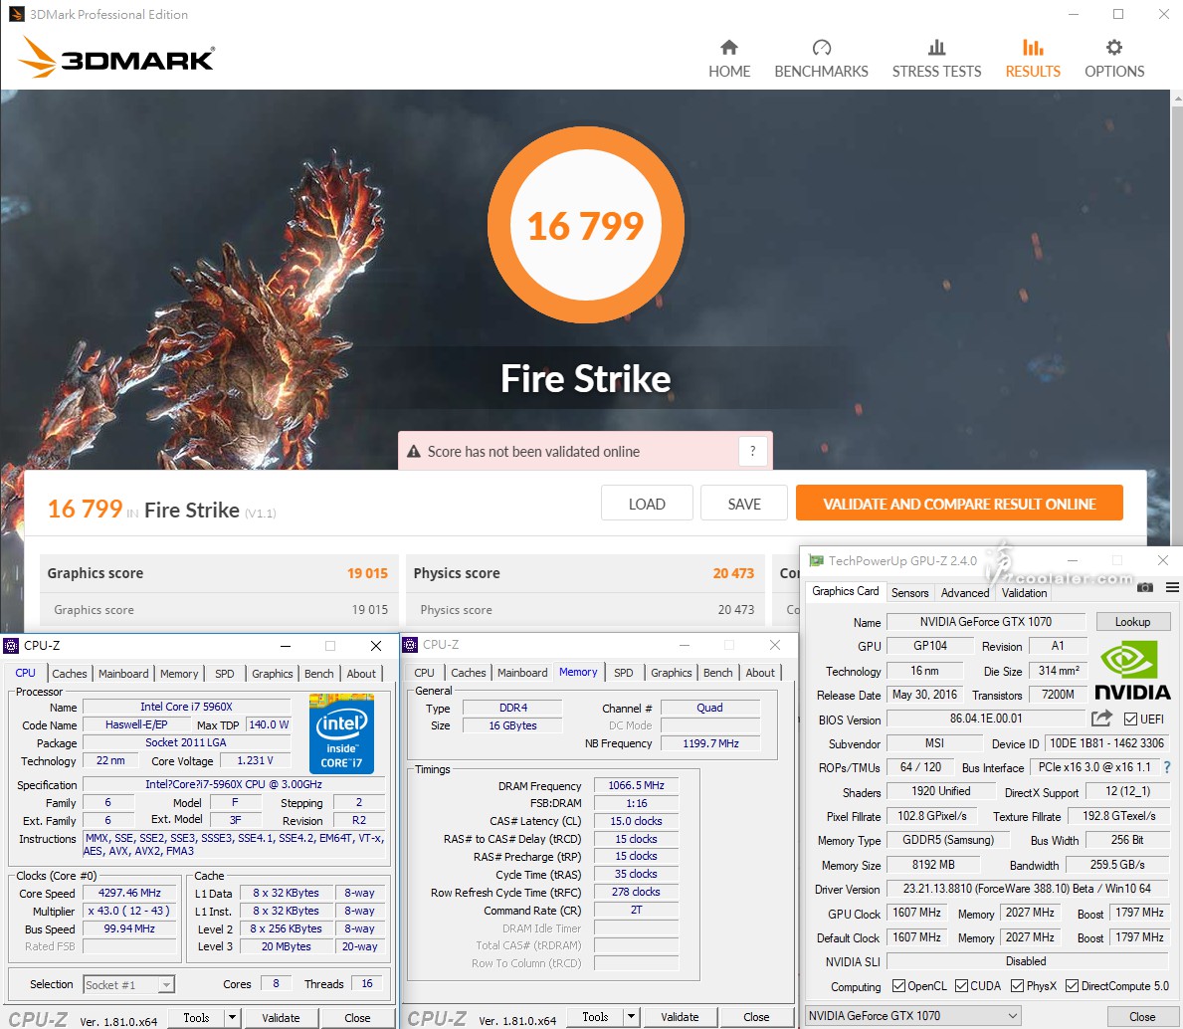Image resolution: width=1183 pixels, height=1029 pixels.
Task: Switch to Mainboard tab in left CPU-Z window
Action: click(x=123, y=674)
